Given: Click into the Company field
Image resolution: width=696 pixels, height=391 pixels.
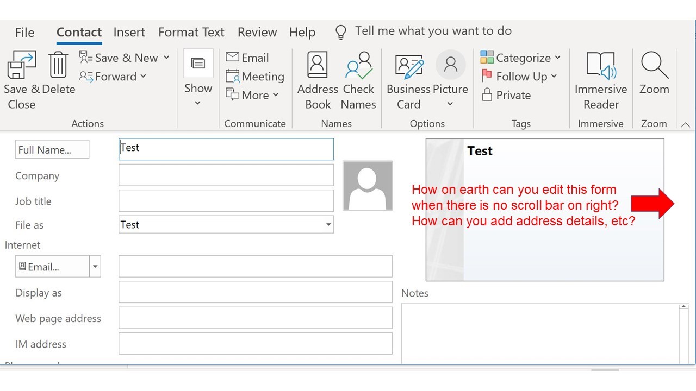Looking at the screenshot, I should pyautogui.click(x=226, y=175).
